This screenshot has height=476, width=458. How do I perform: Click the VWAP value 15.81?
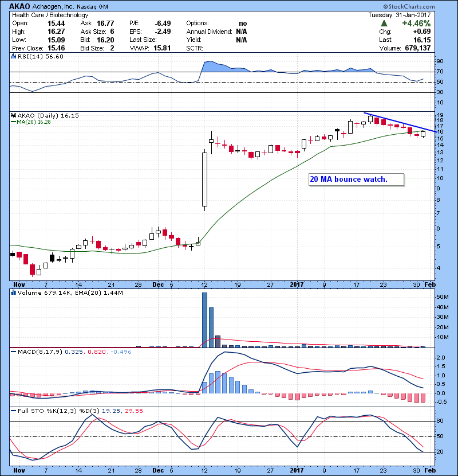pyautogui.click(x=162, y=48)
